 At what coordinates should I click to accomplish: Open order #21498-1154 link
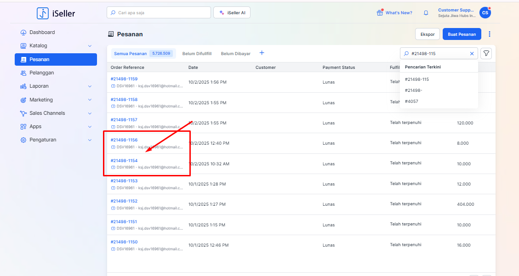pyautogui.click(x=124, y=161)
